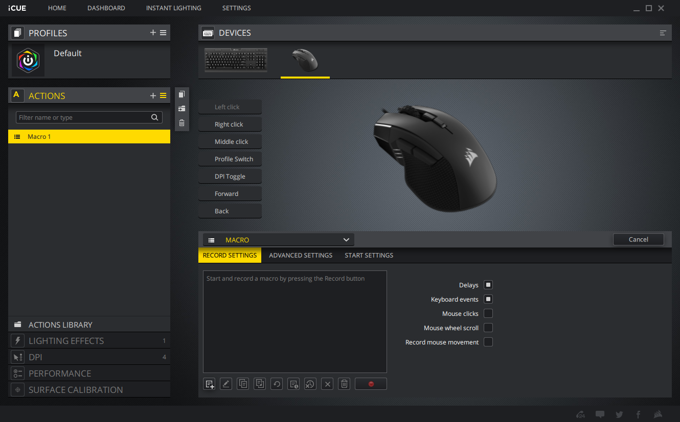Viewport: 680px width, 422px height.
Task: Open the Actions panel hamburger menu
Action: tap(163, 95)
